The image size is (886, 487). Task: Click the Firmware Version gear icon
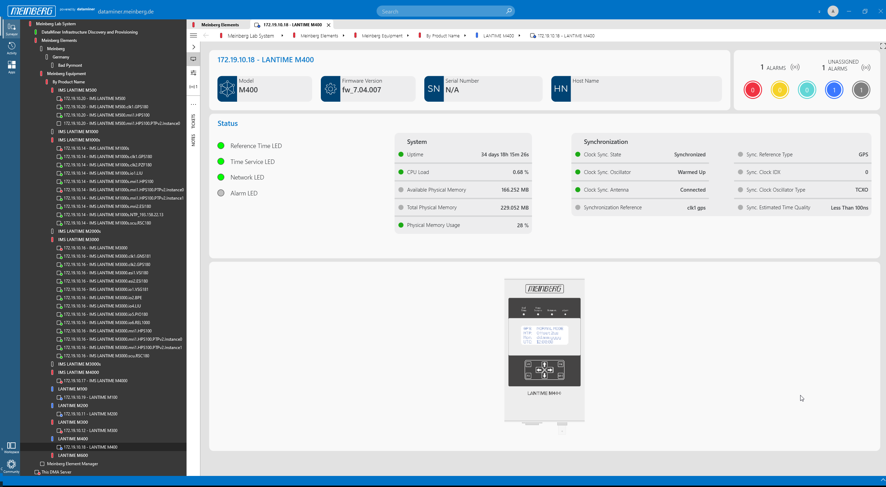[331, 89]
